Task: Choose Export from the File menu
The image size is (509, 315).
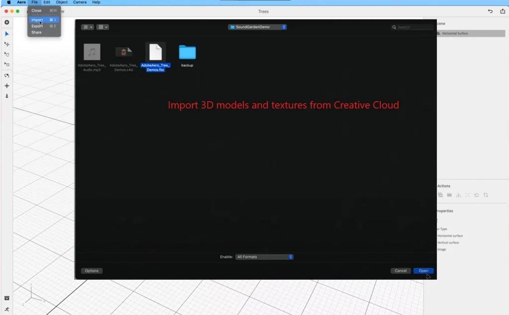Action: 44,26
